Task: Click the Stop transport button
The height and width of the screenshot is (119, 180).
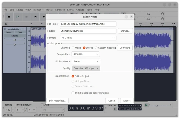Action: click(26, 17)
